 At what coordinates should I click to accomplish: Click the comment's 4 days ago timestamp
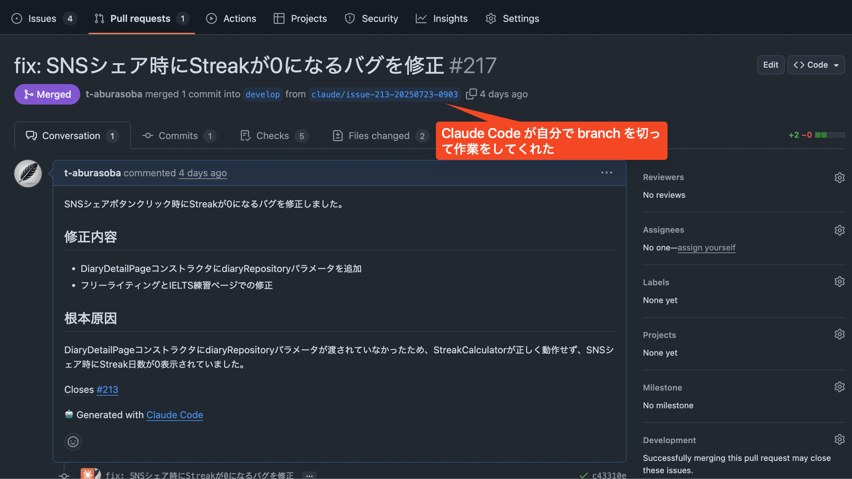(x=203, y=173)
